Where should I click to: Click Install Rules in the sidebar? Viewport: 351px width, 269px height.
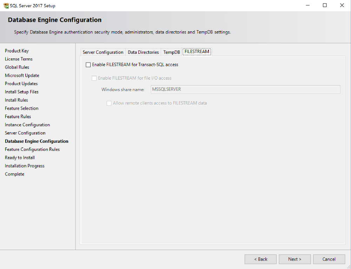click(x=16, y=100)
